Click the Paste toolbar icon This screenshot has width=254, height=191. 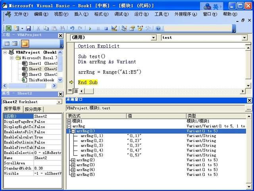coord(54,28)
